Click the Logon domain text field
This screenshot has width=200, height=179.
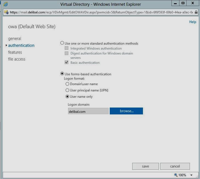tap(88, 111)
